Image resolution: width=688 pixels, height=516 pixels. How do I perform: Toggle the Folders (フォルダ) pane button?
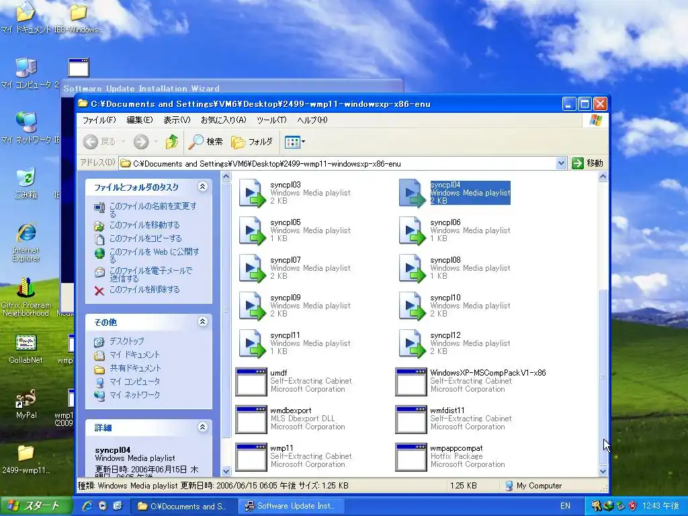point(252,142)
